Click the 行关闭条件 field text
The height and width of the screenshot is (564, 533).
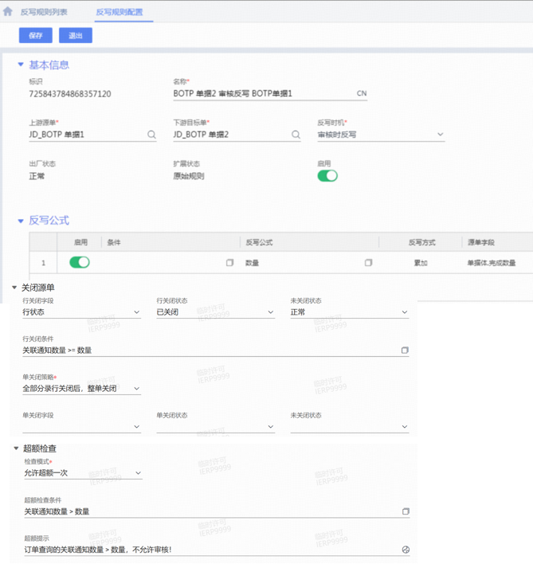tap(57, 351)
